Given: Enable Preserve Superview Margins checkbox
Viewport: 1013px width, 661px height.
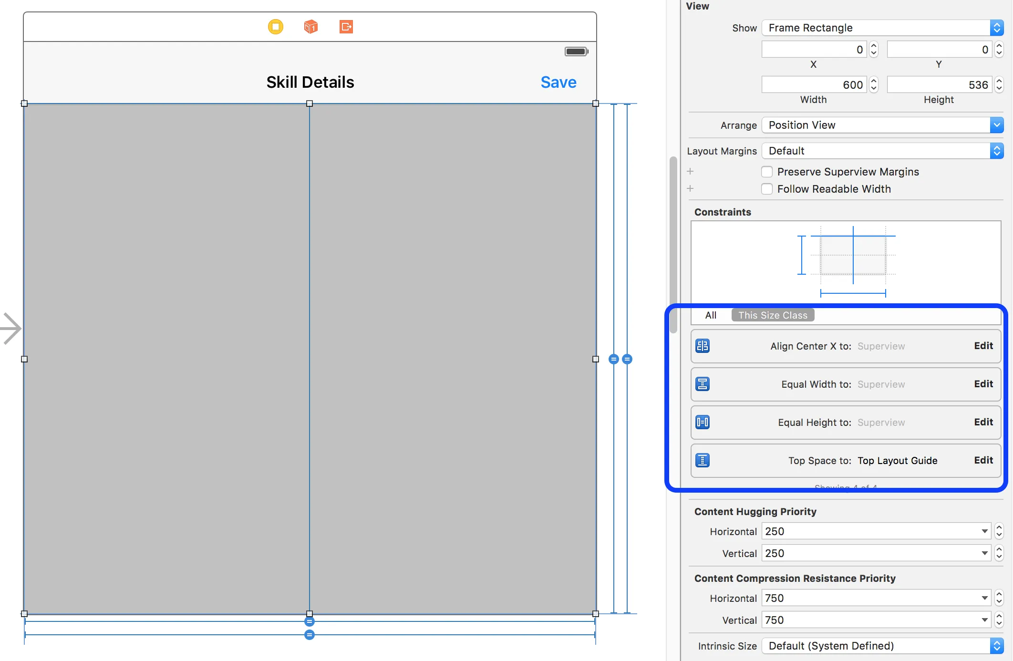Looking at the screenshot, I should pyautogui.click(x=767, y=172).
